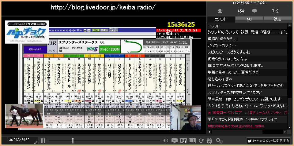
Task: Mute the volume speaker icon
Action: (166, 141)
